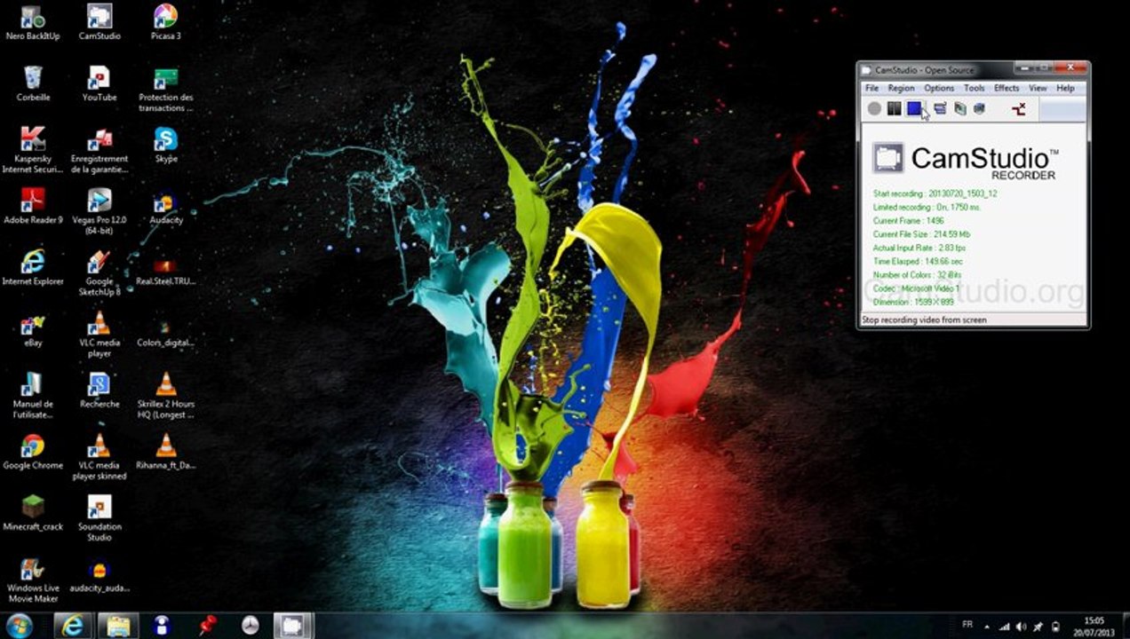The width and height of the screenshot is (1130, 639).
Task: Select the VLC media player icon
Action: click(99, 334)
